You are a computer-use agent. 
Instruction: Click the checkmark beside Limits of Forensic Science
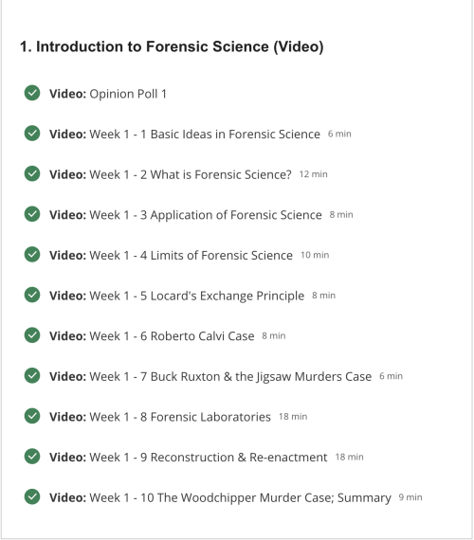[x=32, y=255]
